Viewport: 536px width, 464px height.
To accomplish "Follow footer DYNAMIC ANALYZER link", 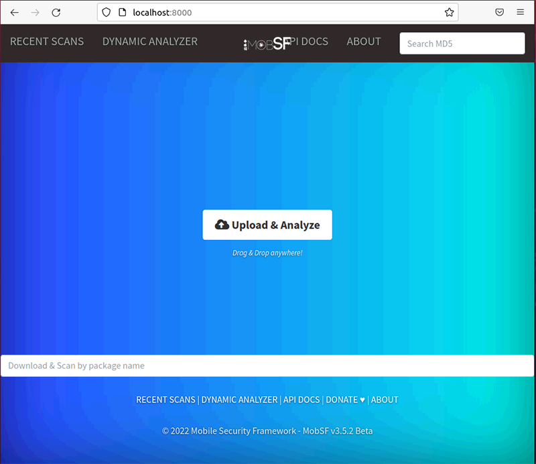I will 239,400.
